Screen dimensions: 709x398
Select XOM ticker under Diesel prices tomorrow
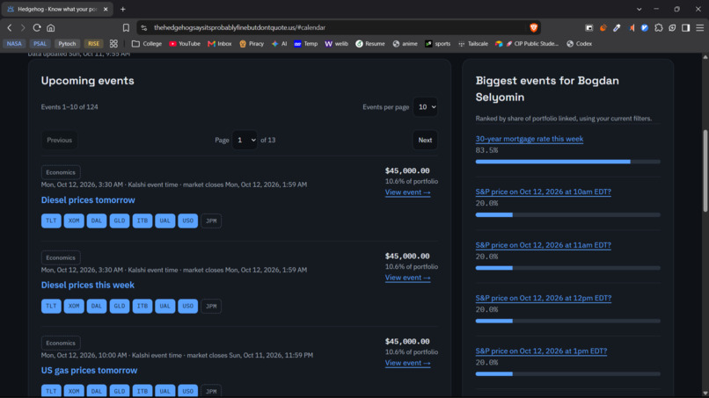click(74, 221)
